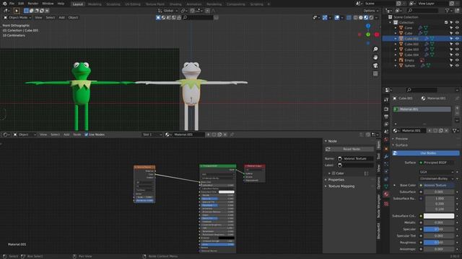Open the Edit menu
Viewport: 462px width, 259px height.
tap(21, 4)
